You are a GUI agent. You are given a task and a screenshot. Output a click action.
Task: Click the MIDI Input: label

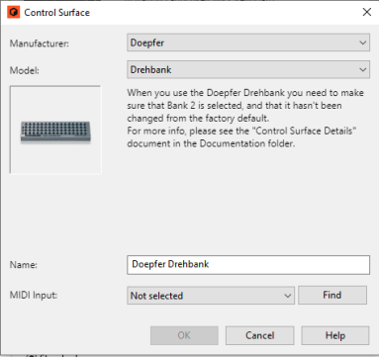(34, 295)
